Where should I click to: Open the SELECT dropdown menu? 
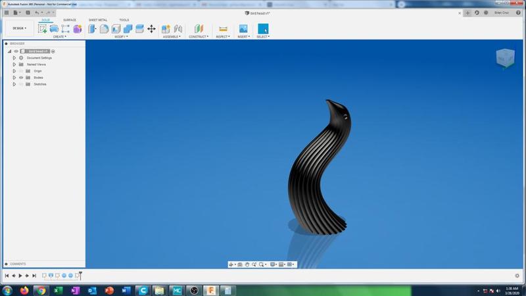click(264, 37)
